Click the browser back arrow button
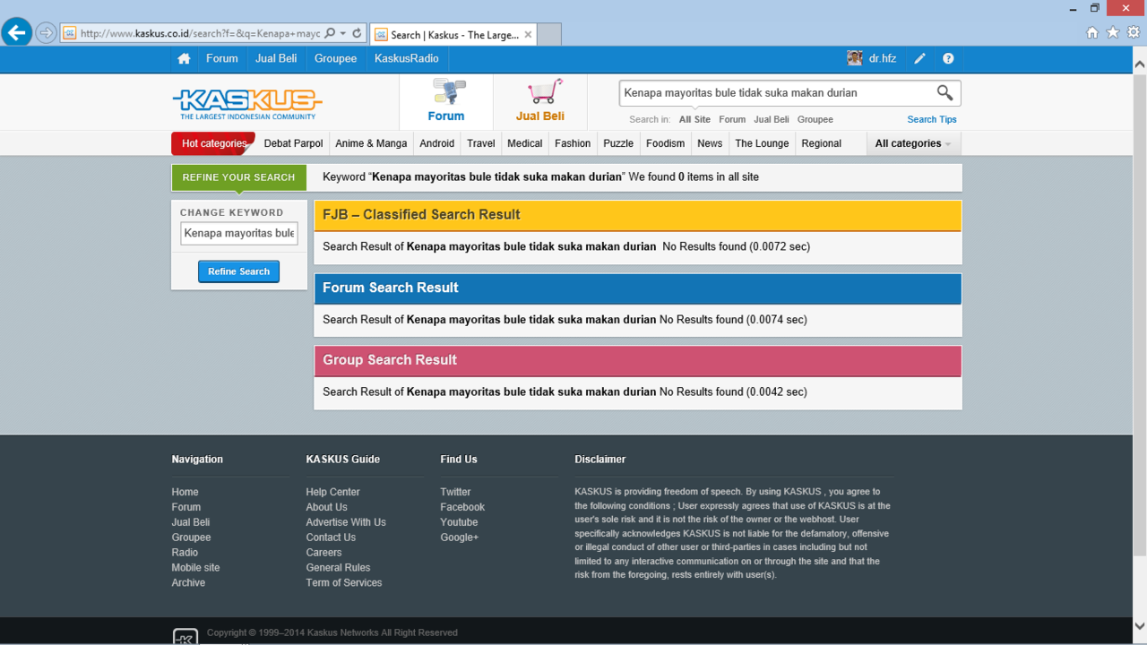 pyautogui.click(x=16, y=33)
